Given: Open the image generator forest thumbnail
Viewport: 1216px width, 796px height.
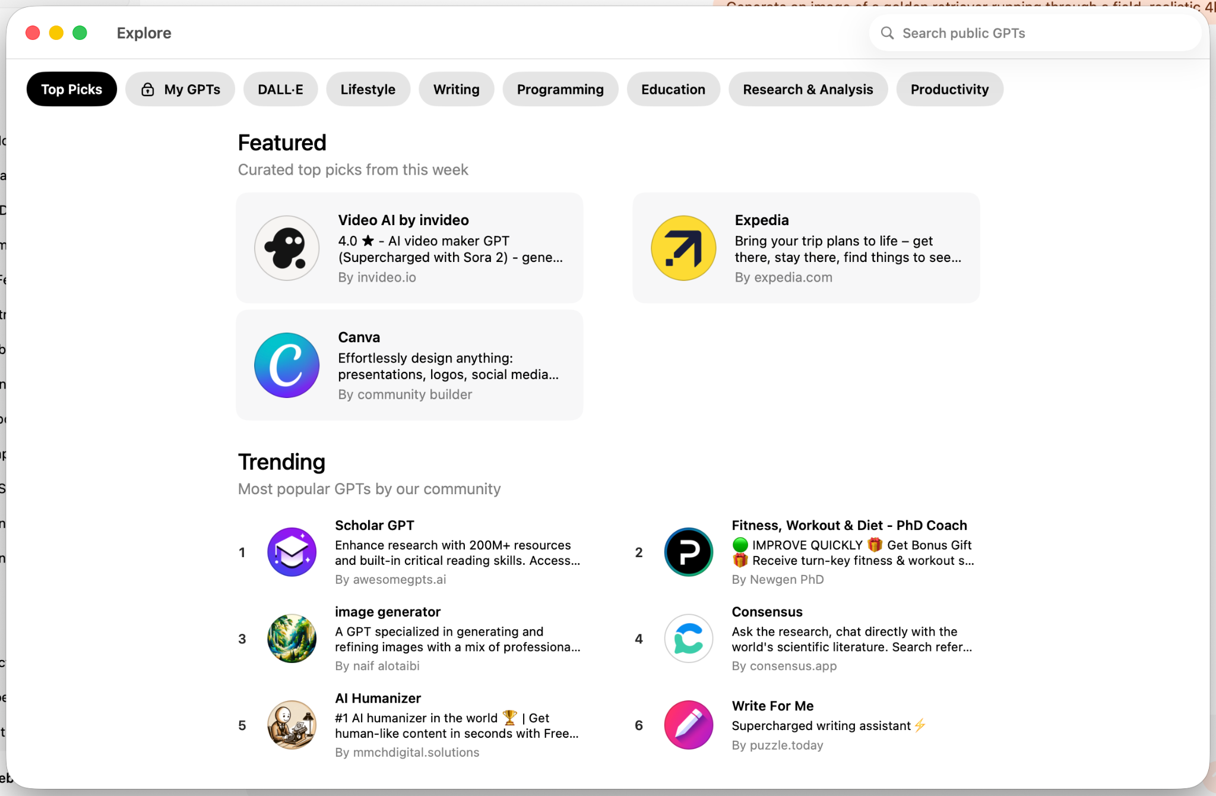Looking at the screenshot, I should pos(292,639).
